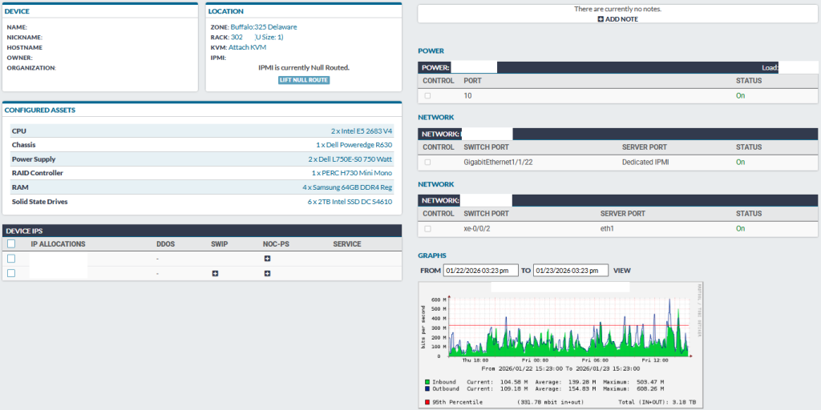Select the control checkbox for power port 10
The height and width of the screenshot is (410, 821).
(x=427, y=95)
